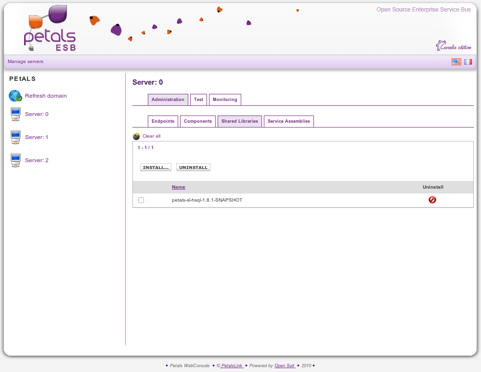This screenshot has height=372, width=481.
Task: Open the Components sub-tab
Action: coord(197,121)
